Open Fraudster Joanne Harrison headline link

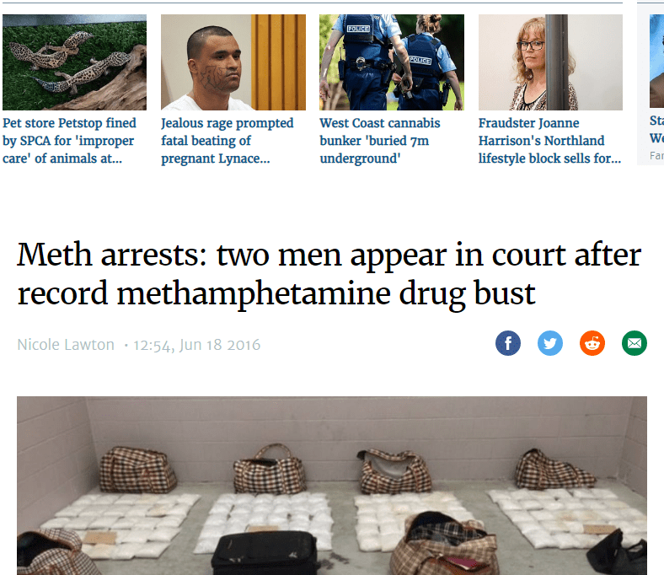click(x=549, y=141)
